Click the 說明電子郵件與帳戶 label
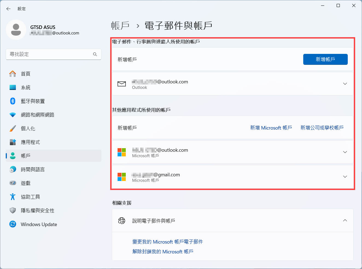The width and height of the screenshot is (362, 269). (154, 221)
